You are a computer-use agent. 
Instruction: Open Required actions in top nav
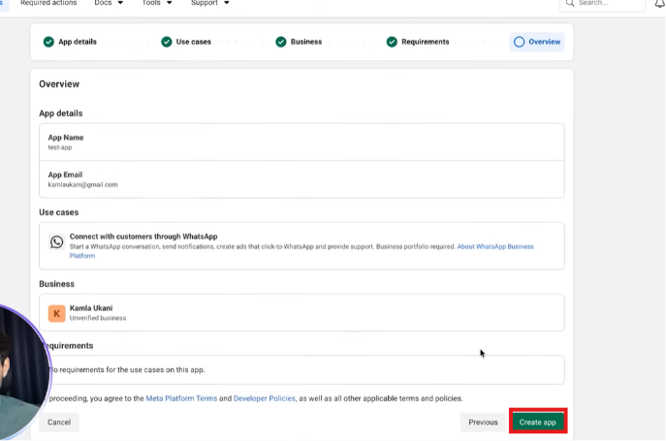pos(48,3)
